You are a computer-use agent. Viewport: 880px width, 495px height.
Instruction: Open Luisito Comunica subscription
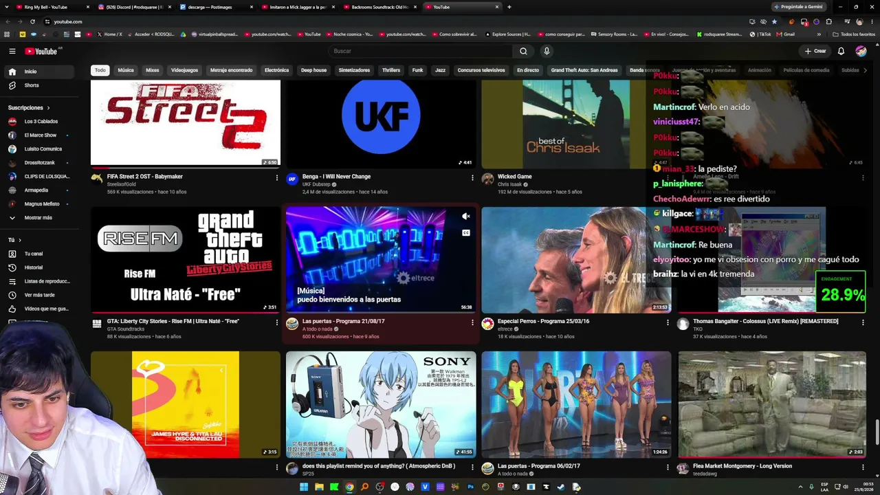coord(38,149)
